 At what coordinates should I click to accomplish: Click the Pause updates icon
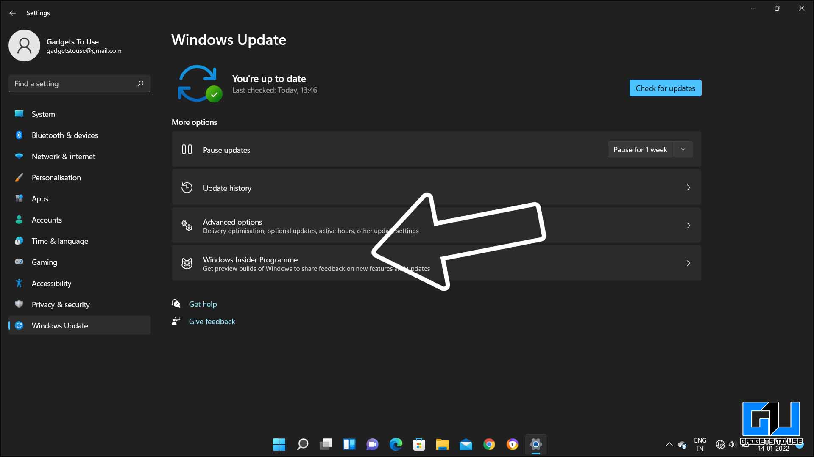(x=187, y=149)
